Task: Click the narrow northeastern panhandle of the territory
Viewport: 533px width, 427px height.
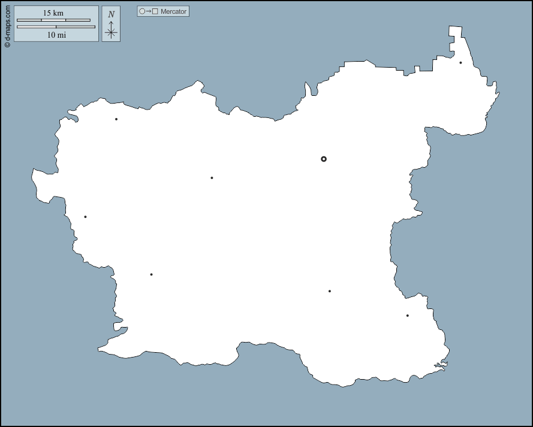Action: tap(456, 42)
